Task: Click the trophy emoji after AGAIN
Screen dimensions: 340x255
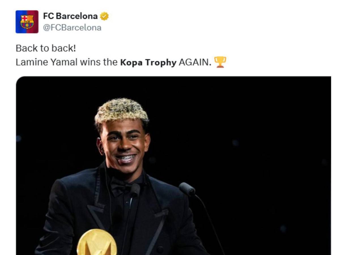Action: pos(220,62)
